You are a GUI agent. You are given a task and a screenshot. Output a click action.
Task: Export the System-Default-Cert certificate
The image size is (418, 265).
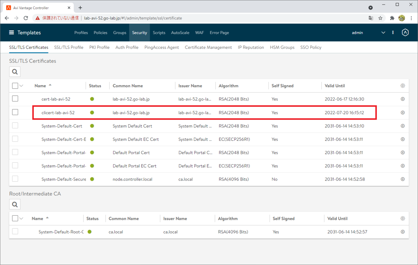tap(403, 126)
